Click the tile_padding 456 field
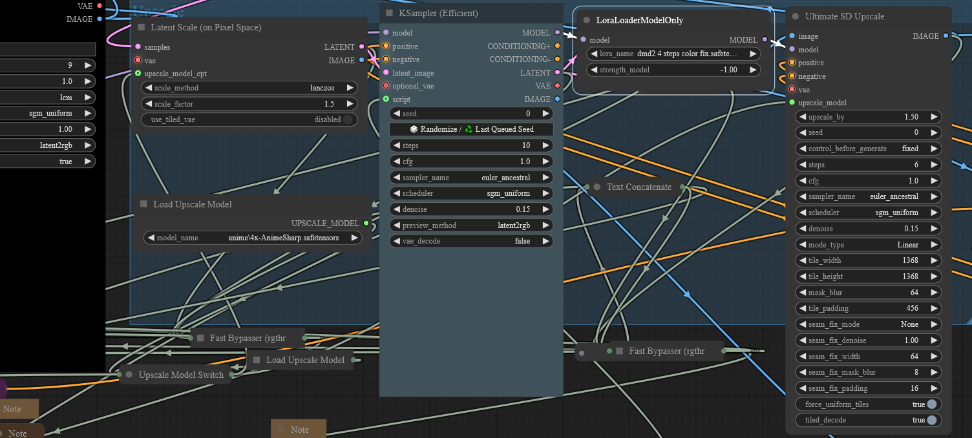The height and width of the screenshot is (438, 972). tap(868, 308)
